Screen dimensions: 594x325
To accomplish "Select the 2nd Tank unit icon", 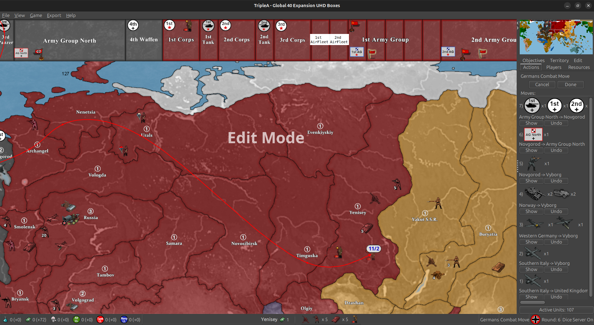I will (x=264, y=26).
